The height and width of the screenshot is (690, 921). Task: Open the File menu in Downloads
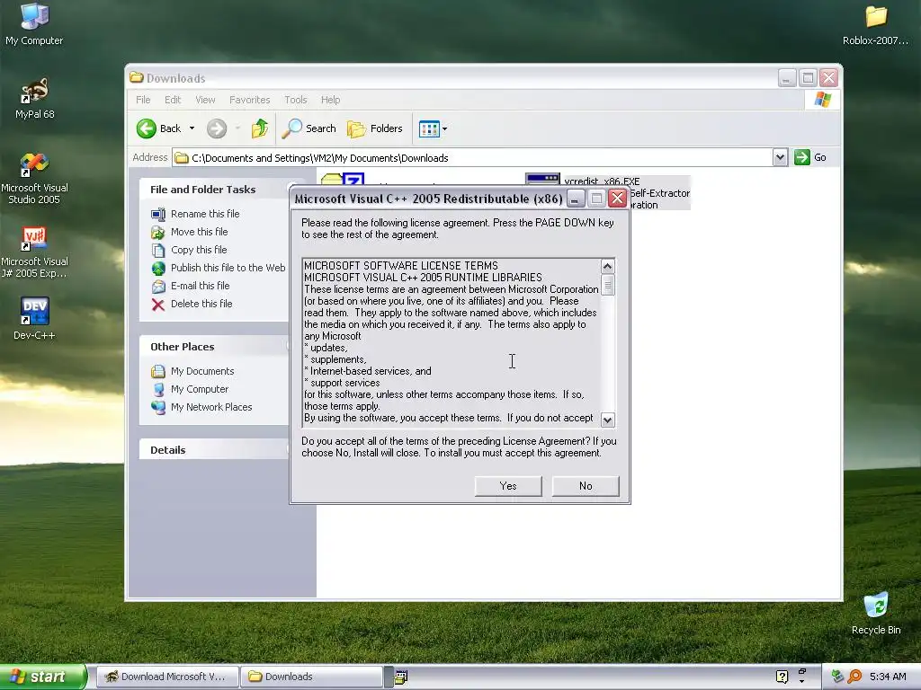click(x=143, y=100)
